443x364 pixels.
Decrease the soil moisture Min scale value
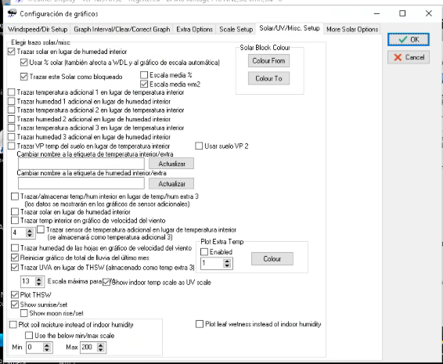click(x=47, y=350)
